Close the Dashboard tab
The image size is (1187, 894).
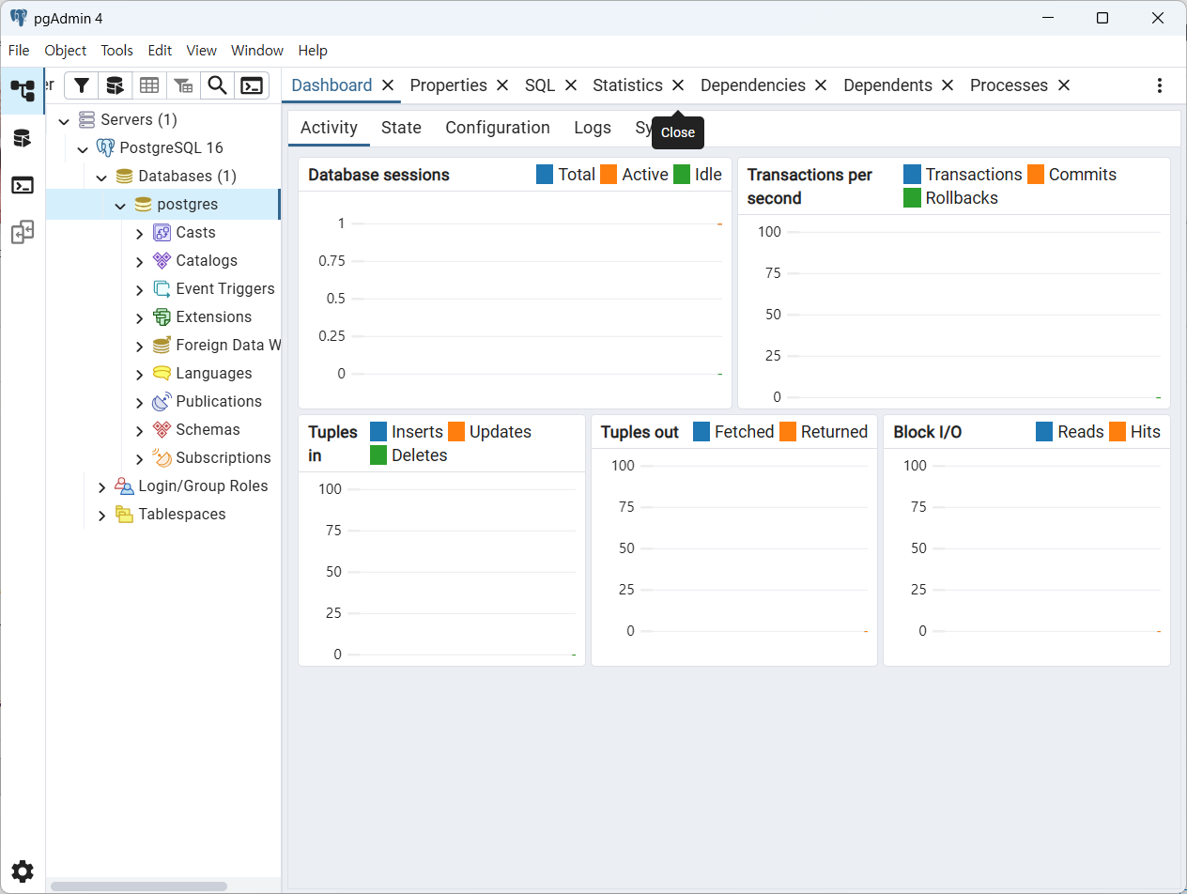[387, 85]
